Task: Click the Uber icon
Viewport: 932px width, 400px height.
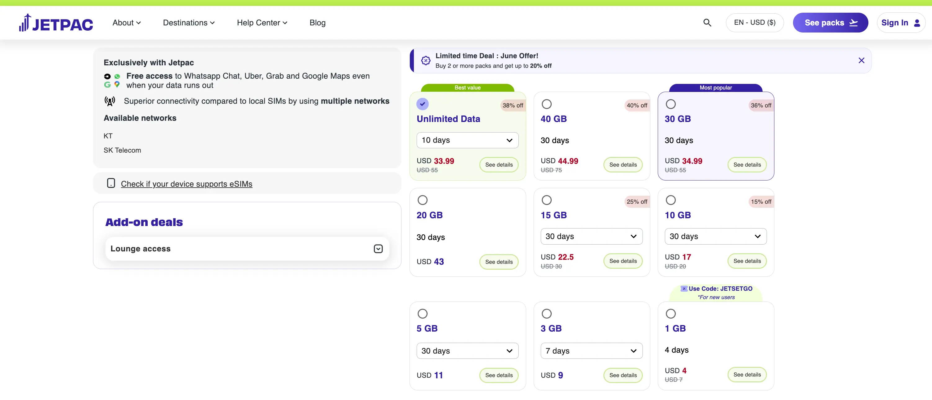Action: pyautogui.click(x=107, y=76)
